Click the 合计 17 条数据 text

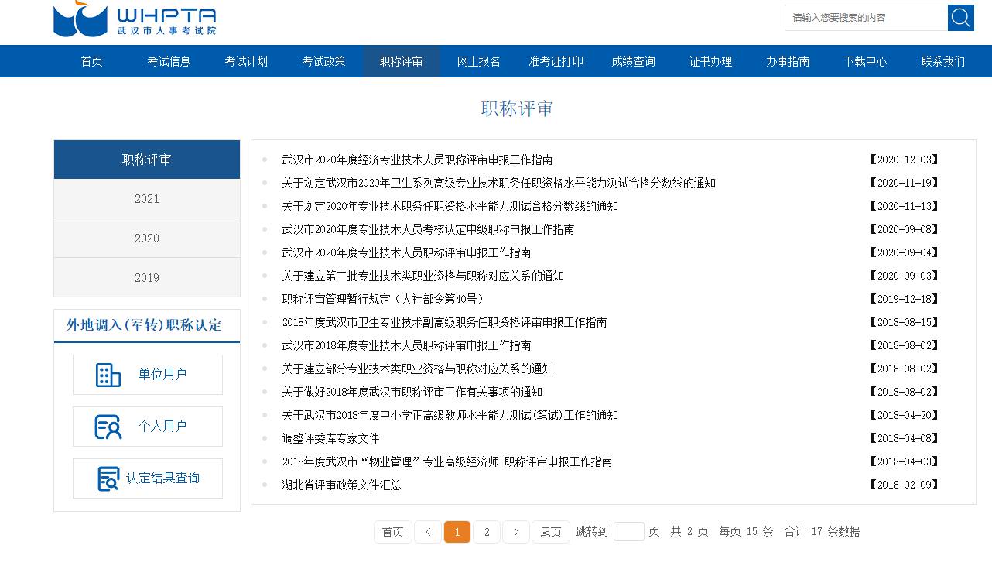822,532
